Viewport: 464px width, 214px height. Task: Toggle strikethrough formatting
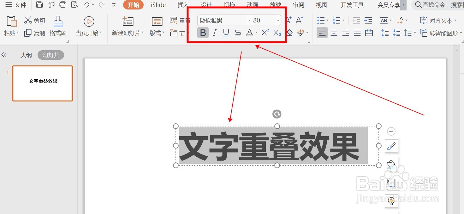click(238, 33)
